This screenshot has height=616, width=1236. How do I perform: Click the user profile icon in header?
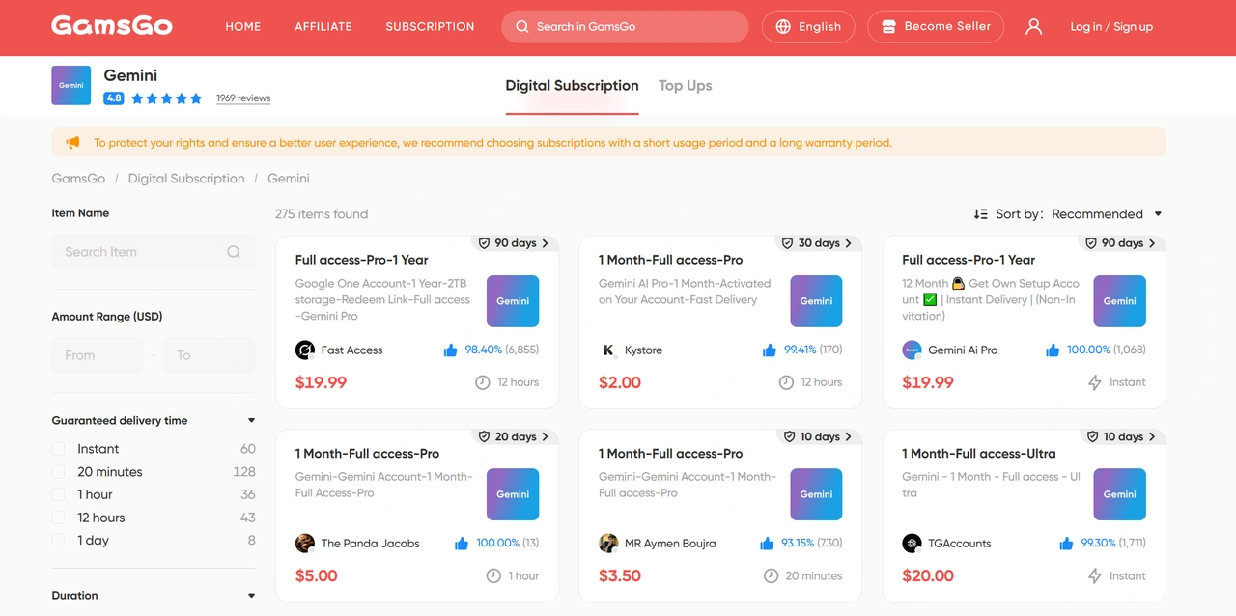click(1033, 26)
